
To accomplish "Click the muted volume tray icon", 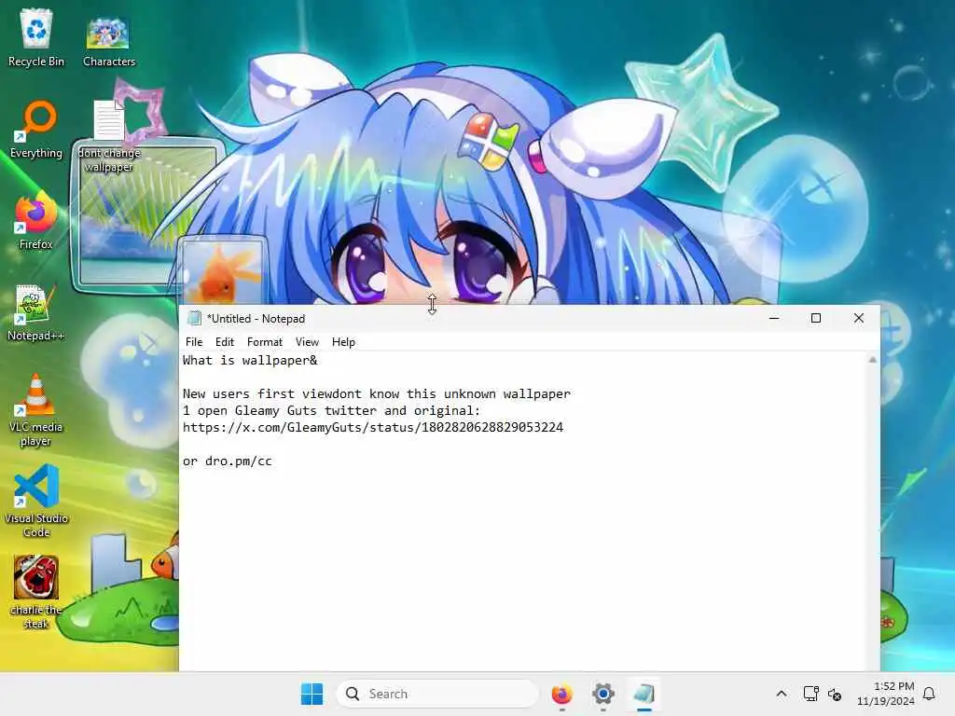I will pos(835,694).
